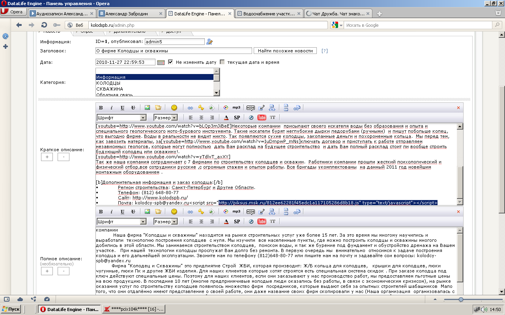This screenshot has width=505, height=315.
Task: Click mp3 button in short description toolbar
Action: tap(236, 107)
